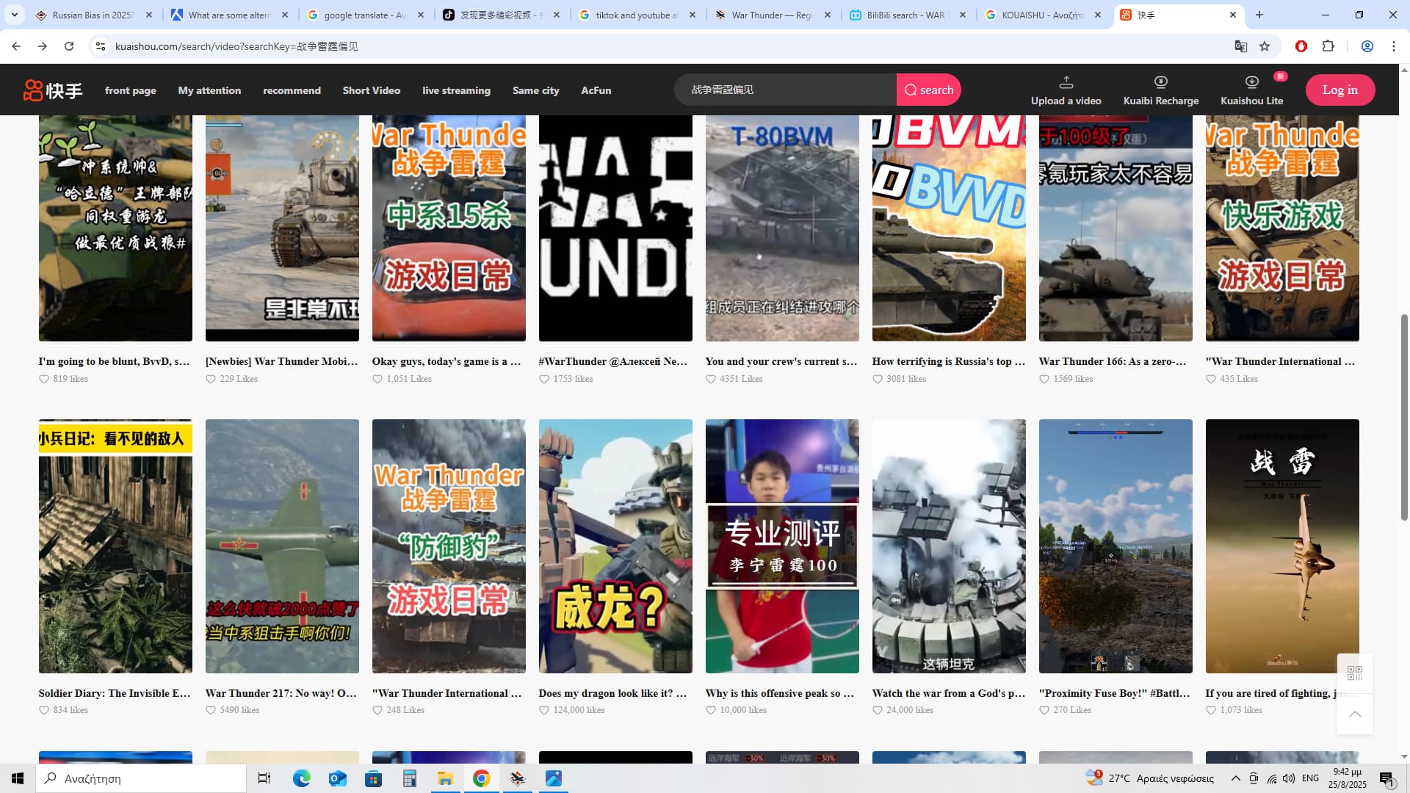The height and width of the screenshot is (793, 1410).
Task: Open notification center icon
Action: pos(1386,778)
